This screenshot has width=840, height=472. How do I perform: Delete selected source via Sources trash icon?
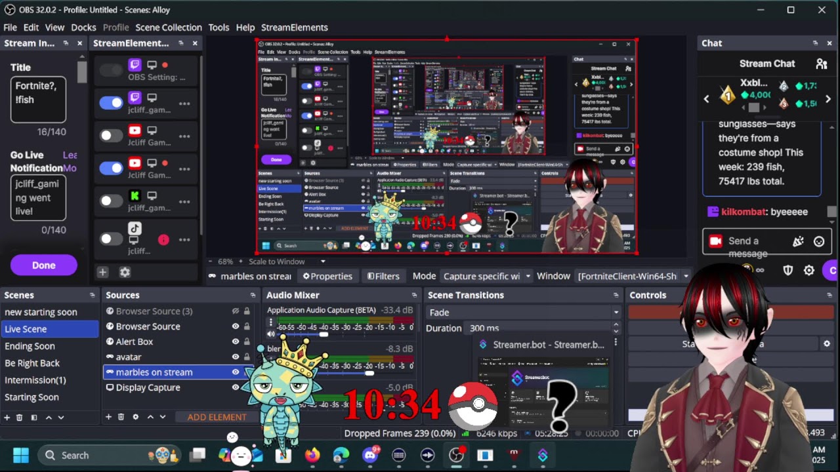[x=121, y=417]
